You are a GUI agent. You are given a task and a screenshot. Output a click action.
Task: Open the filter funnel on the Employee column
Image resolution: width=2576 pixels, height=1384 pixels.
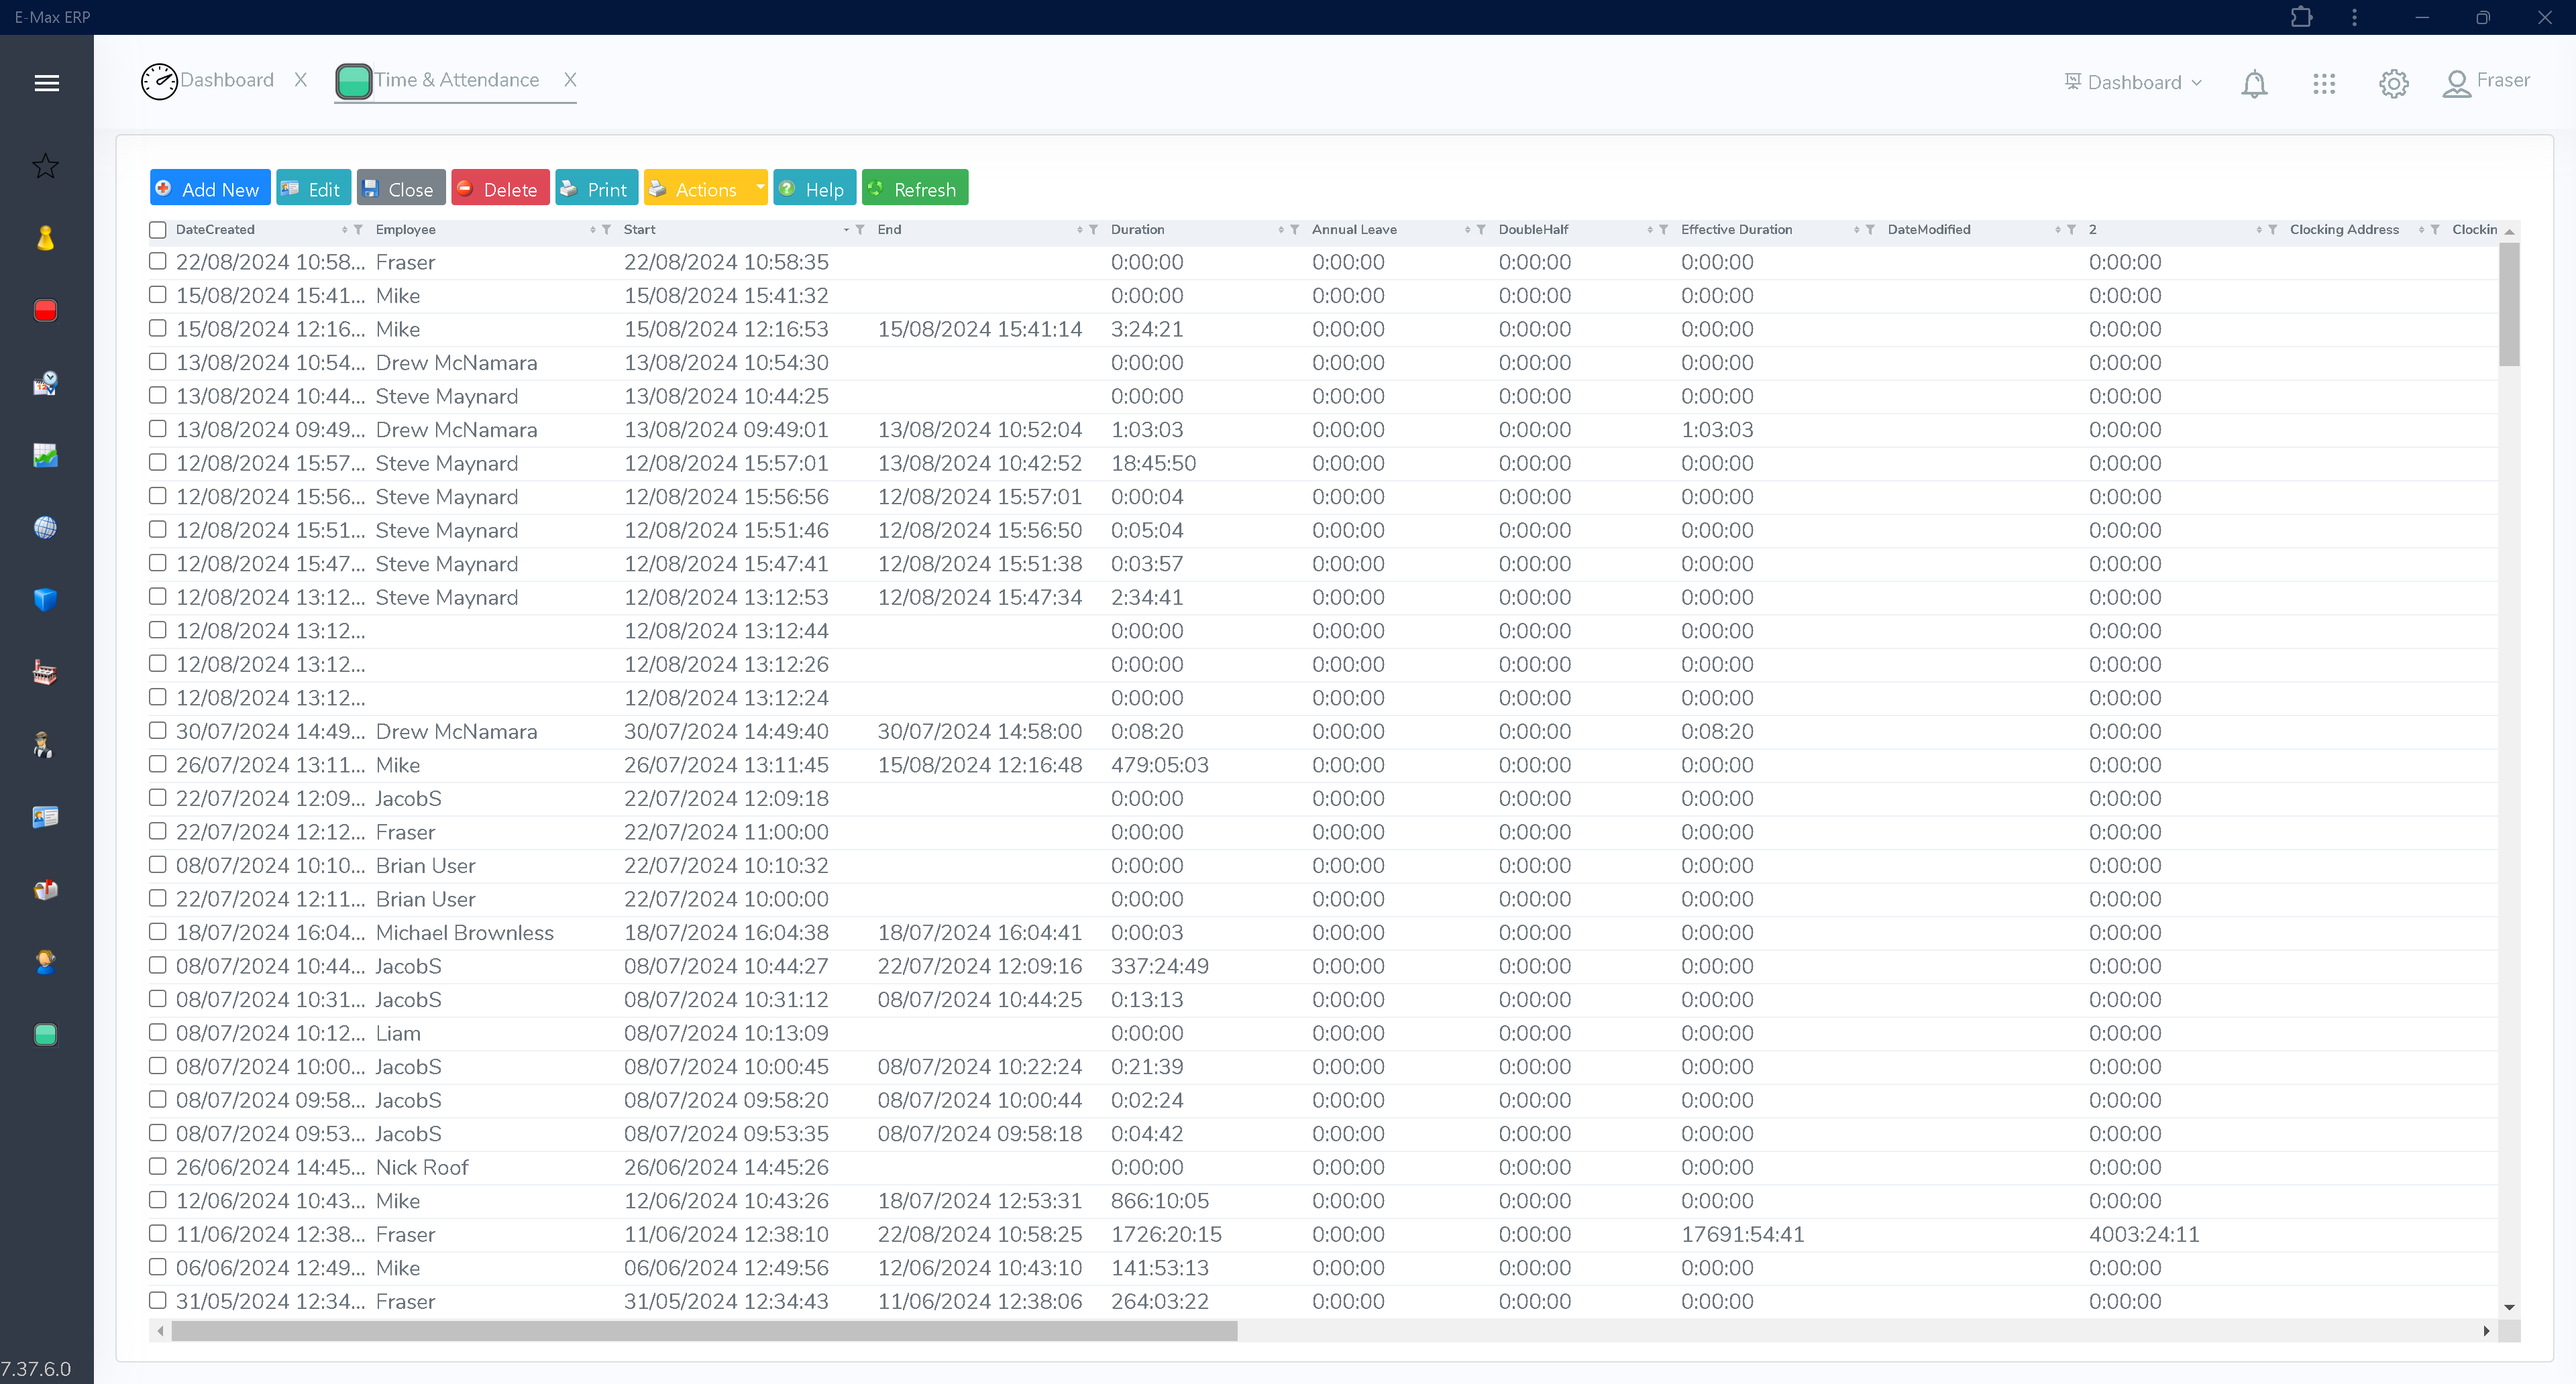605,229
